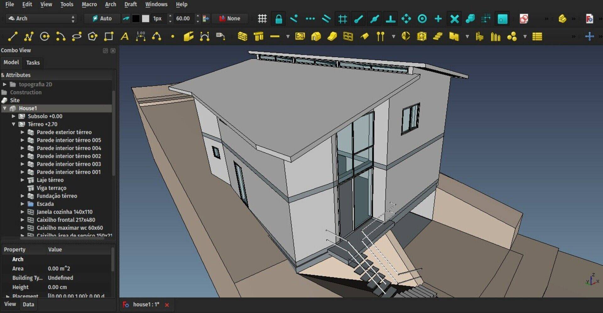Toggle the snap lock button
The height and width of the screenshot is (313, 603).
click(278, 19)
